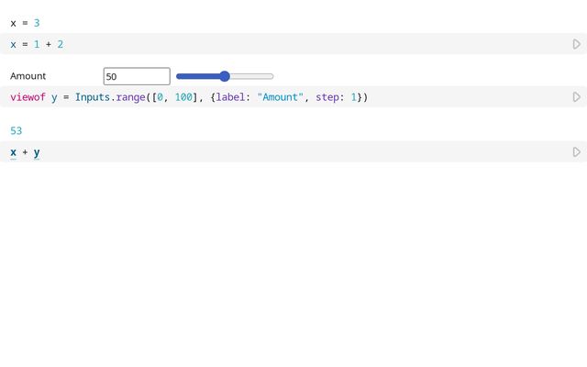Screen dimensions: 587x367
Task: Click the 53 output result
Action: pyautogui.click(x=17, y=131)
